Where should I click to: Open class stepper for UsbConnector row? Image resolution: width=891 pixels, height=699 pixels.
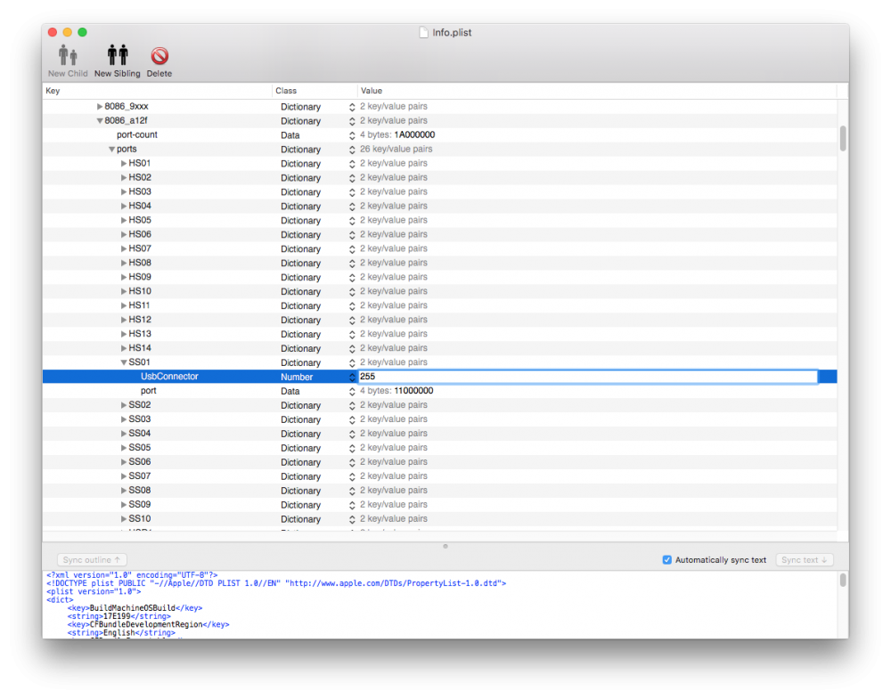[352, 377]
